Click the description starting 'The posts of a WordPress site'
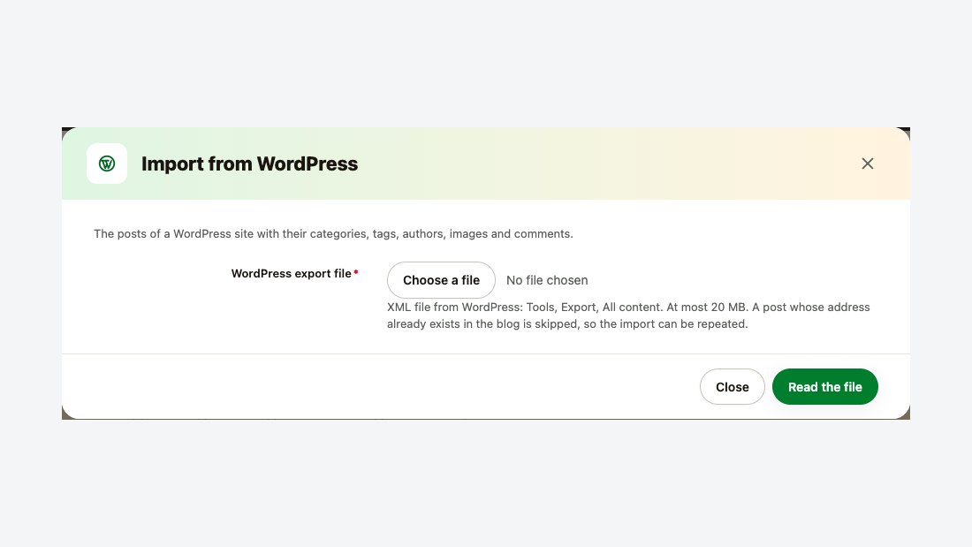This screenshot has height=547, width=972. [333, 234]
